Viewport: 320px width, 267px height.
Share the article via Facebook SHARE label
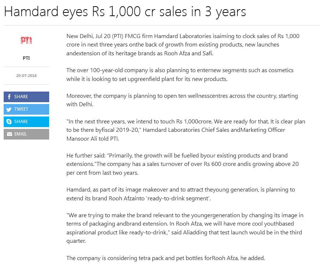pos(21,97)
